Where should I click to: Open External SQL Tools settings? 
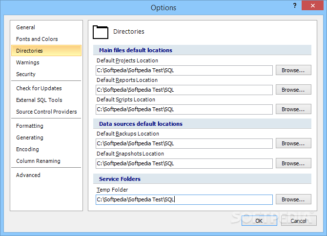39,100
